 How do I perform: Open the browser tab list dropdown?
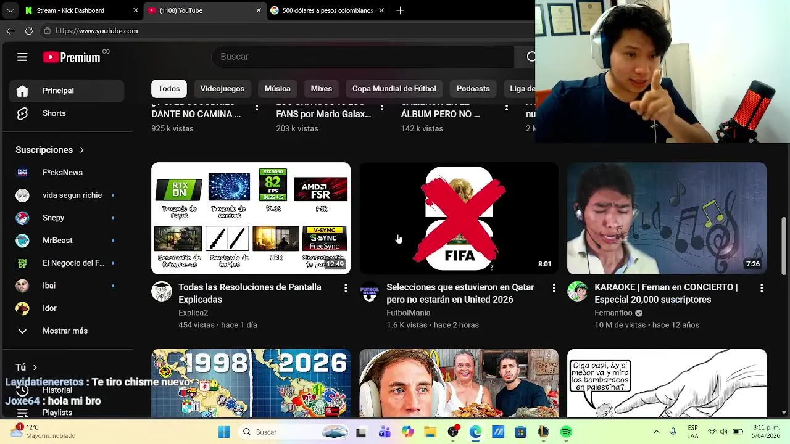(x=10, y=10)
